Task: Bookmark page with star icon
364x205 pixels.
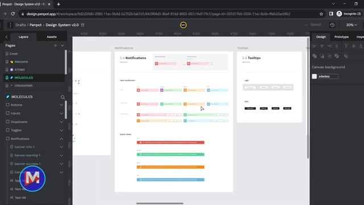Action: [x=321, y=14]
